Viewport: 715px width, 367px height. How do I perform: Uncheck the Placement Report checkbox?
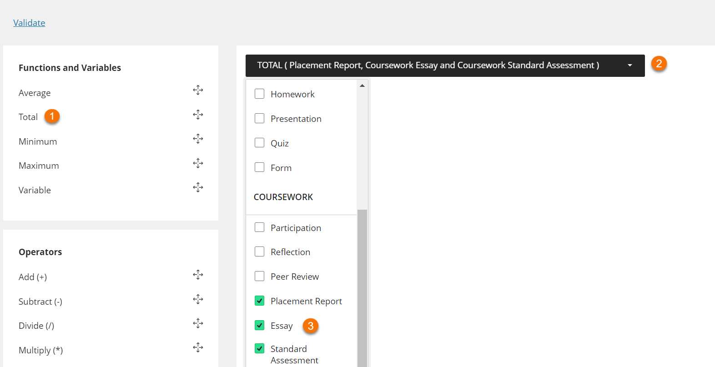point(260,301)
